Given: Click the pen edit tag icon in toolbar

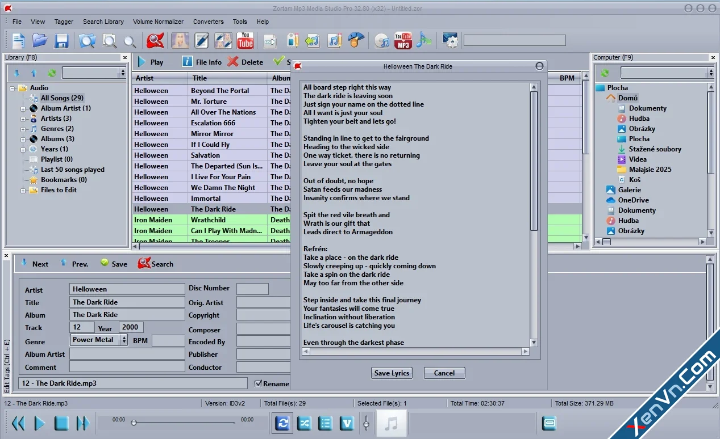Looking at the screenshot, I should pos(202,41).
